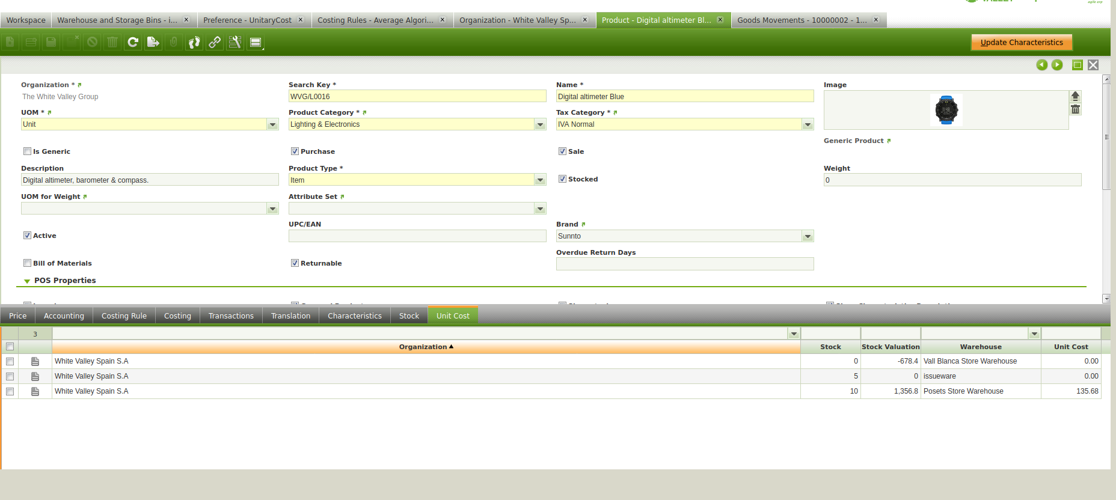Open the Price subtab
1116x500 pixels.
[18, 316]
